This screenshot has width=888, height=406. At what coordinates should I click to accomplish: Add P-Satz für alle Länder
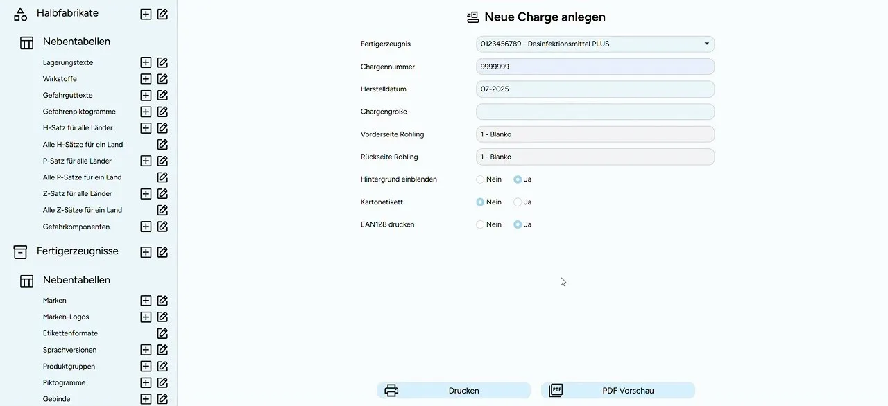click(x=146, y=161)
